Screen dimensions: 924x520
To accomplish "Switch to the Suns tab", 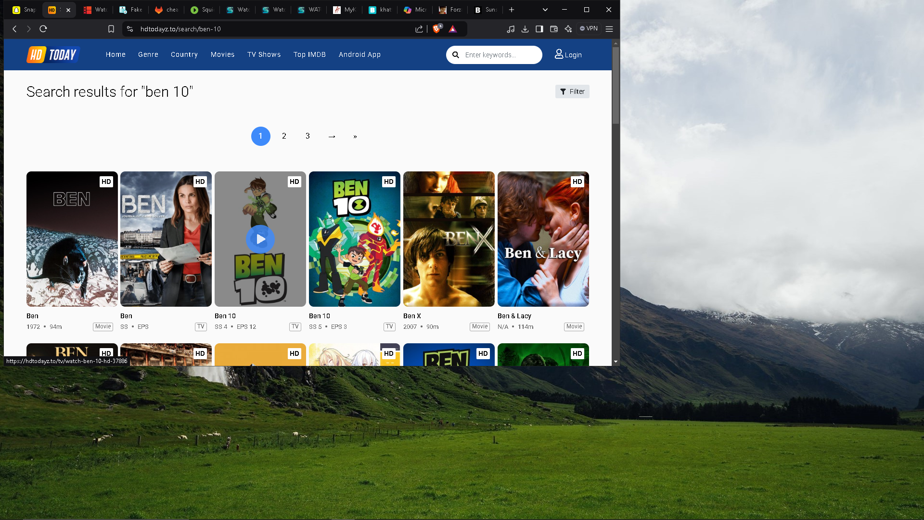I will tap(486, 10).
